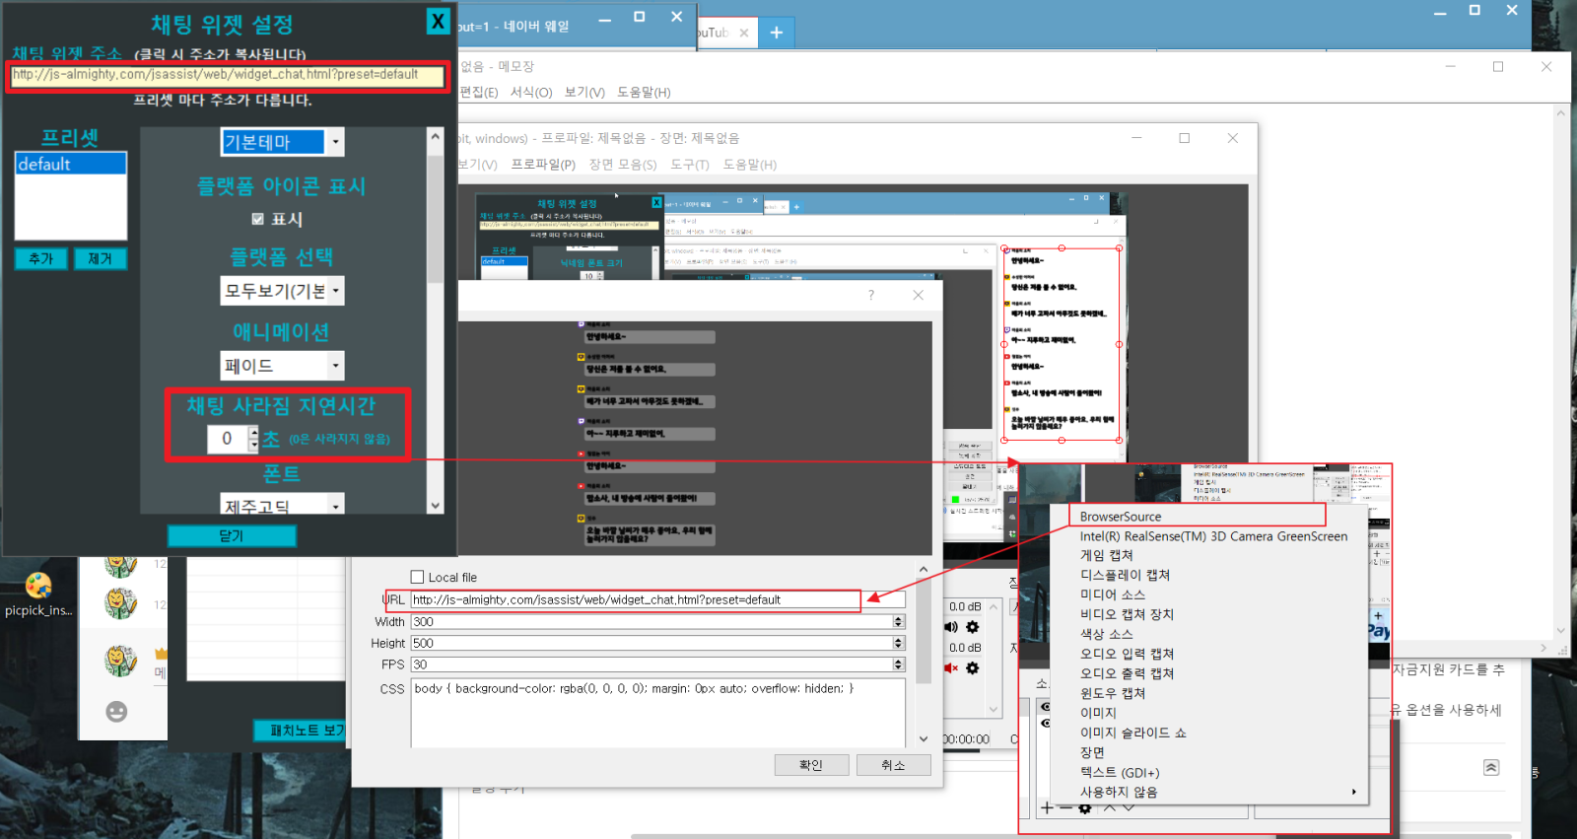Image resolution: width=1577 pixels, height=839 pixels.
Task: Click the Height value stepper arrows
Action: (x=898, y=643)
